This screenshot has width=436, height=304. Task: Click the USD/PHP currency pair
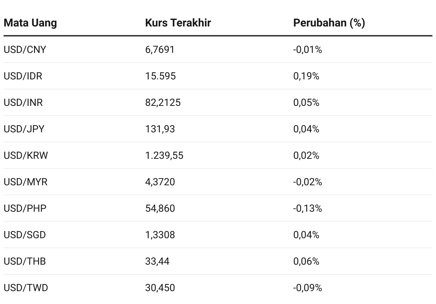coord(25,209)
